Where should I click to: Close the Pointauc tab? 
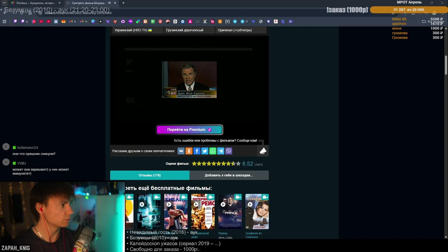coord(59,3)
